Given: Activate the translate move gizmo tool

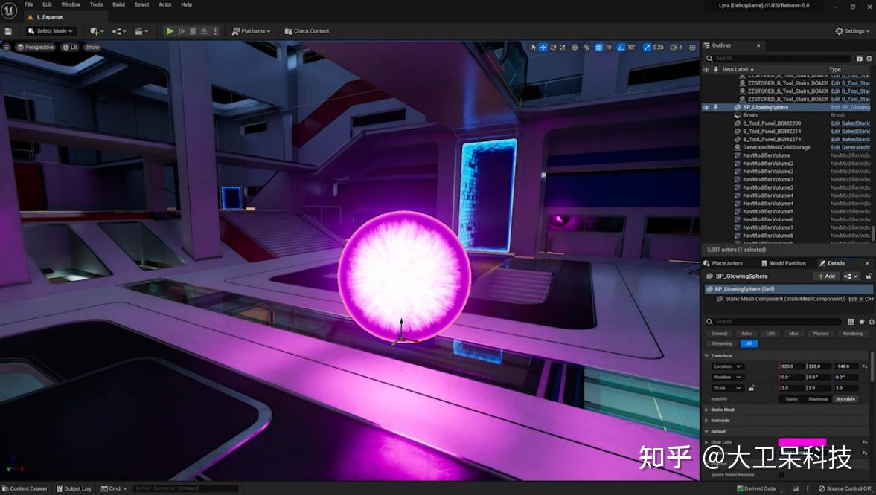Looking at the screenshot, I should [x=543, y=48].
